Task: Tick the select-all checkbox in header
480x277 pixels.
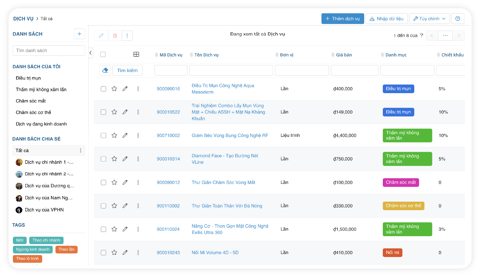Action: [103, 55]
